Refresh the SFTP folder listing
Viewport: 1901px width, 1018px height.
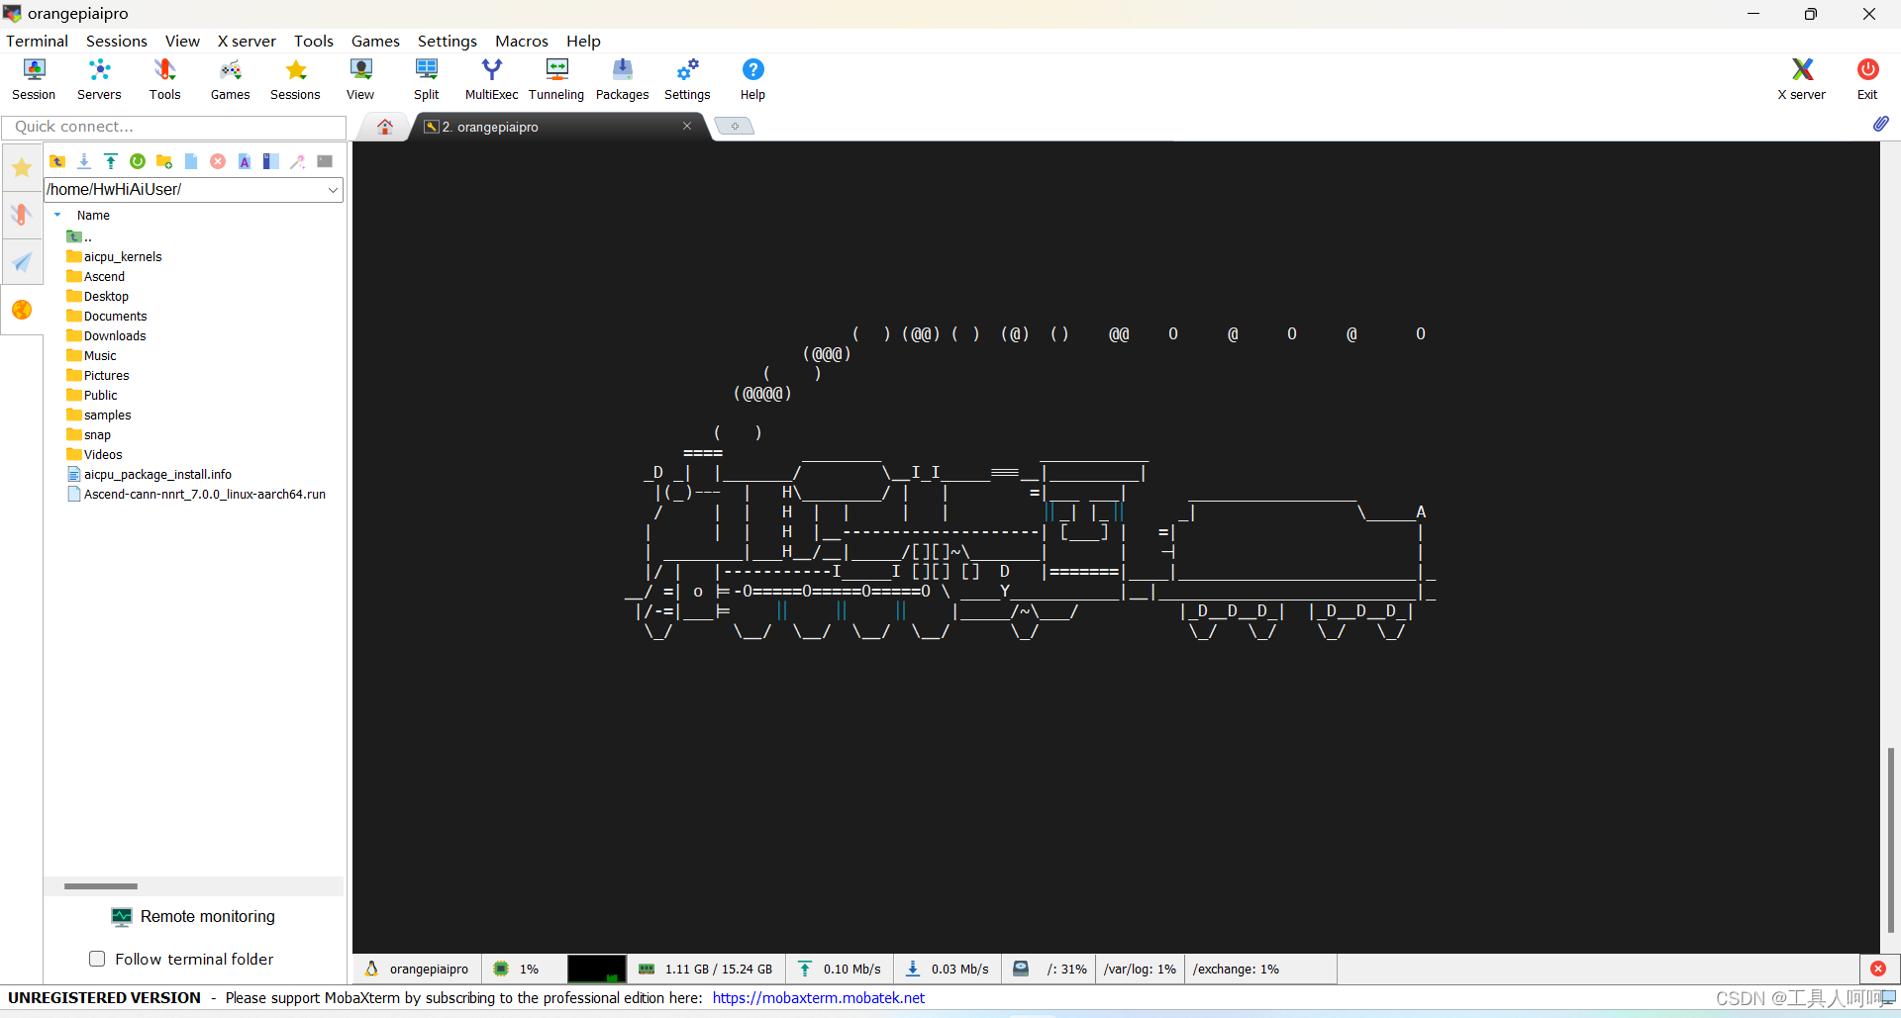138,161
